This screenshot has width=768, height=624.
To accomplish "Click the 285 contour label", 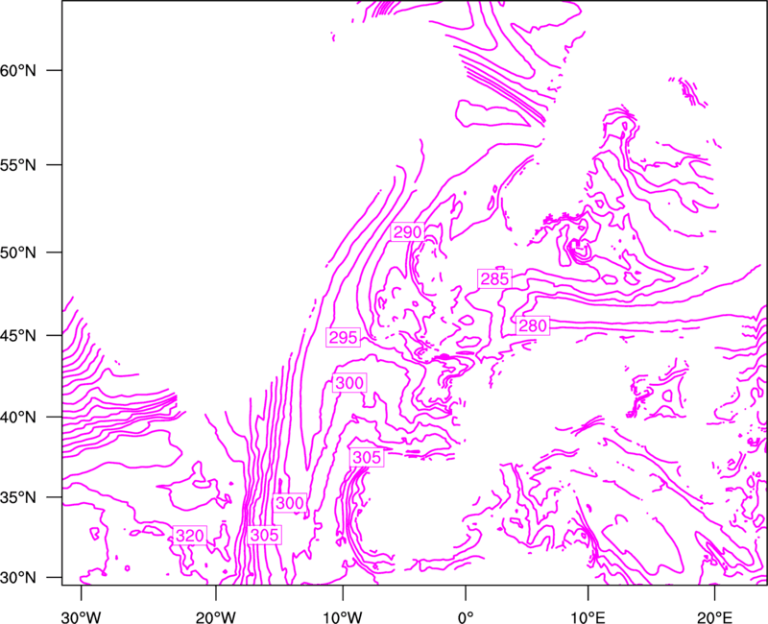I will 494,278.
